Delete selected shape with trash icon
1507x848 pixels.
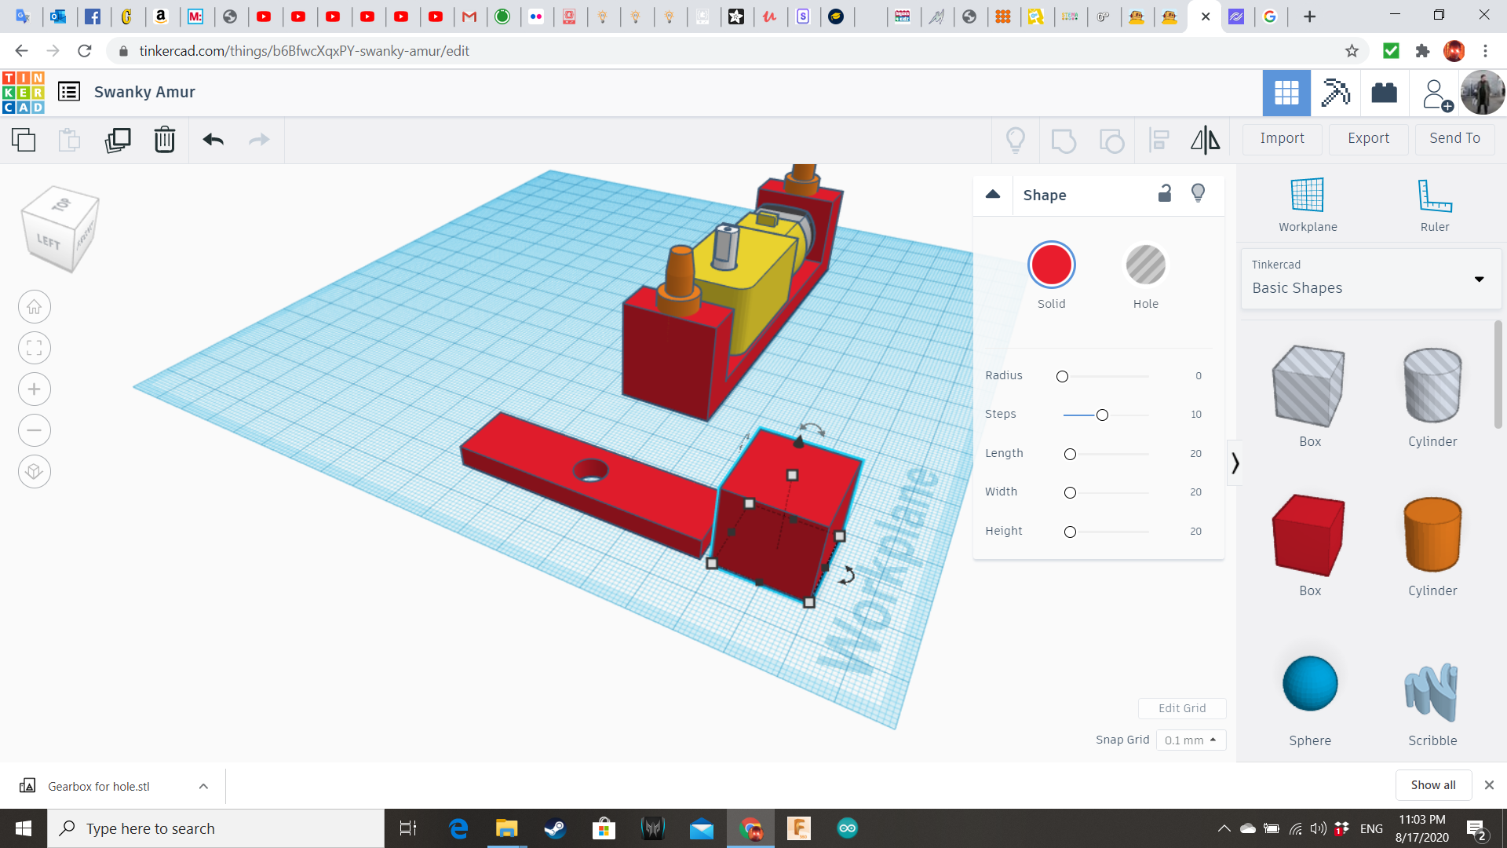pos(164,140)
